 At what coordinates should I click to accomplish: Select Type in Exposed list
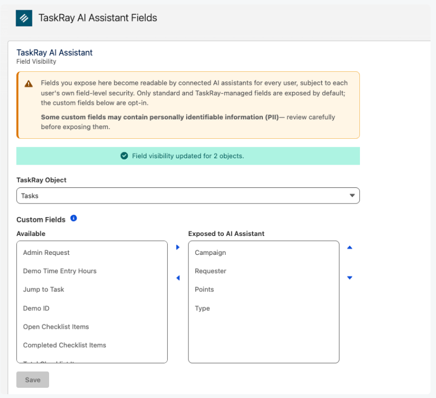(264, 308)
